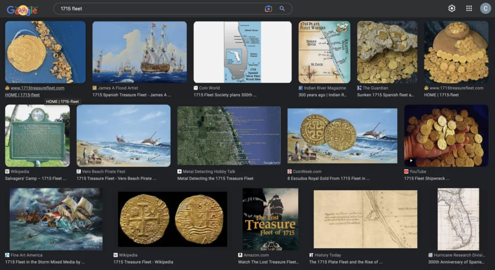Click the Coin World source label

coord(209,88)
